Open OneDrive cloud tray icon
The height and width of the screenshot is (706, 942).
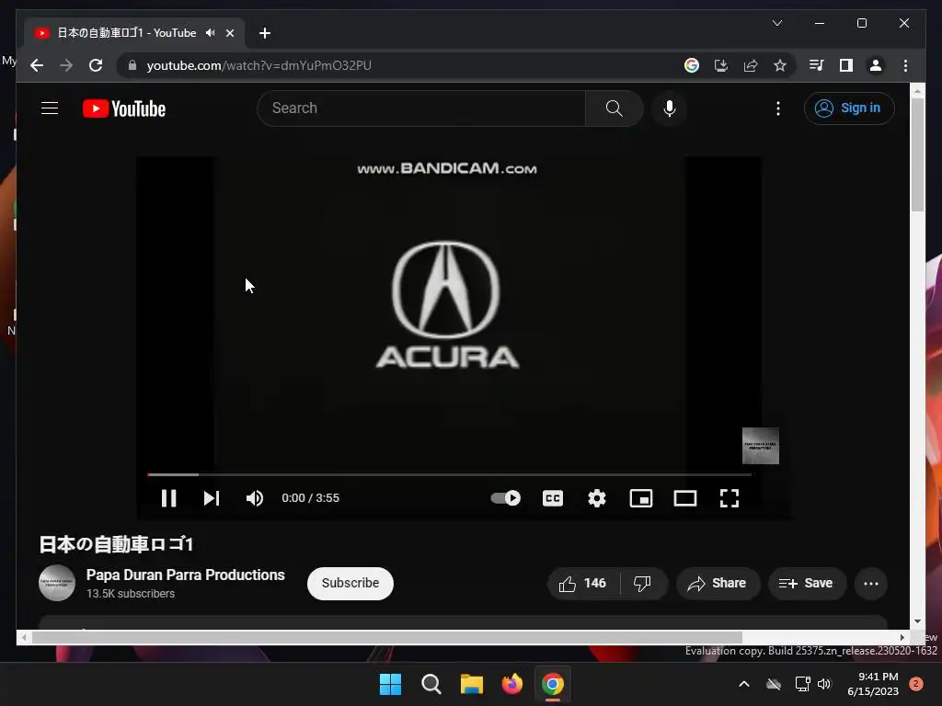click(x=774, y=684)
